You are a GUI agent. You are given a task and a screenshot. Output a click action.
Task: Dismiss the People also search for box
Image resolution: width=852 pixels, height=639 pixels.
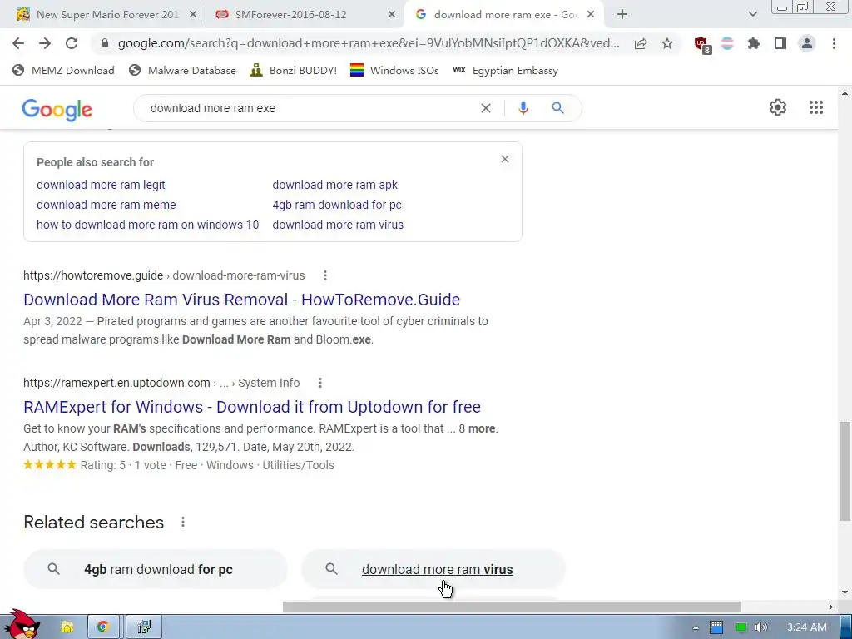[x=505, y=159]
